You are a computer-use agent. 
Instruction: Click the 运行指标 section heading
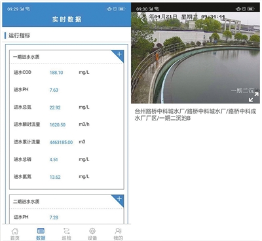point(19,35)
